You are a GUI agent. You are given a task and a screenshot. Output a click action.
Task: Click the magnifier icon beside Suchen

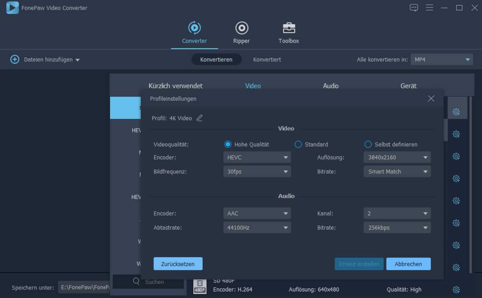(x=136, y=281)
